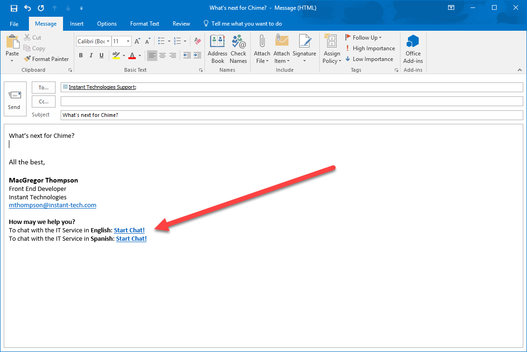Open Customize Quick Access Toolbar dropdown
Screen dimensions: 527x352
pyautogui.click(x=81, y=8)
